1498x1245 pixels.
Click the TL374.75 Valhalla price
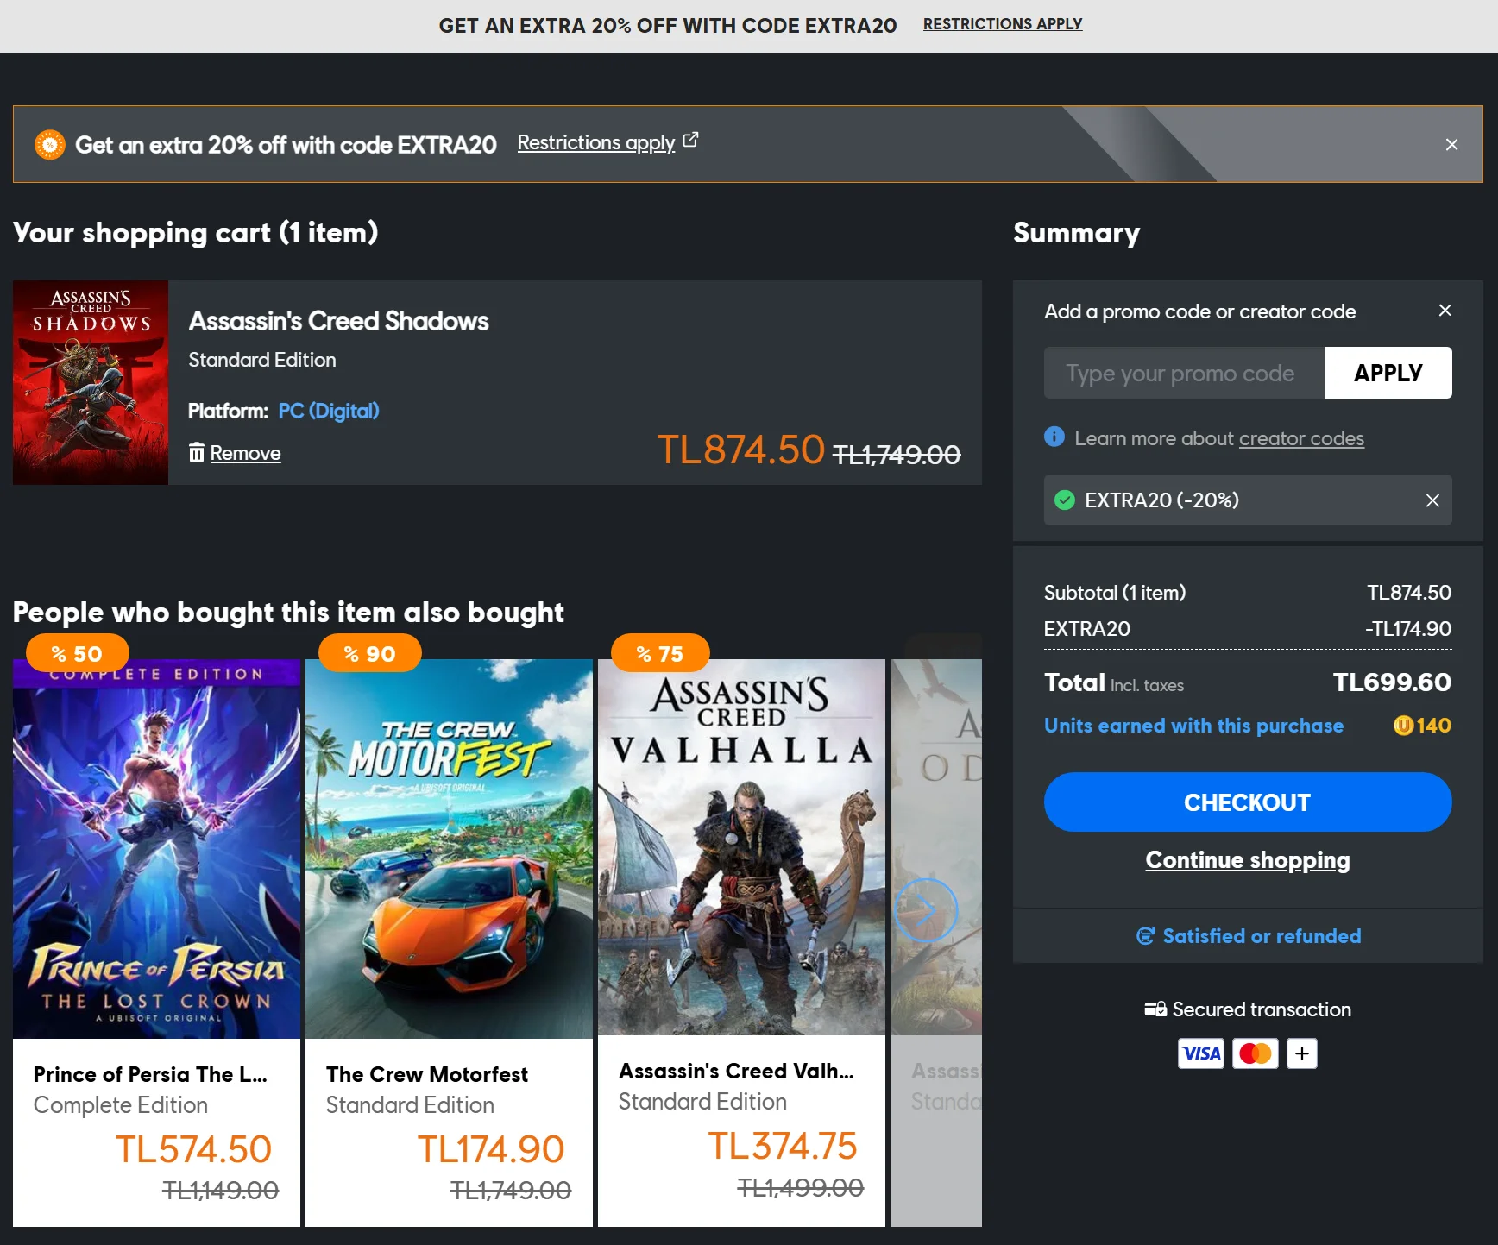(783, 1146)
